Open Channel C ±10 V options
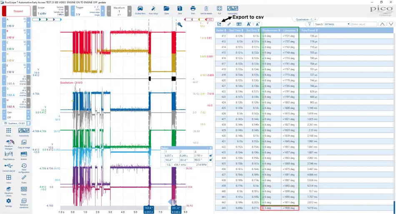This screenshot has width=396, height=214. coord(16,46)
